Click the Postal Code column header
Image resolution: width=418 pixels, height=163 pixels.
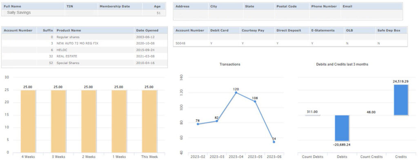pyautogui.click(x=292, y=7)
